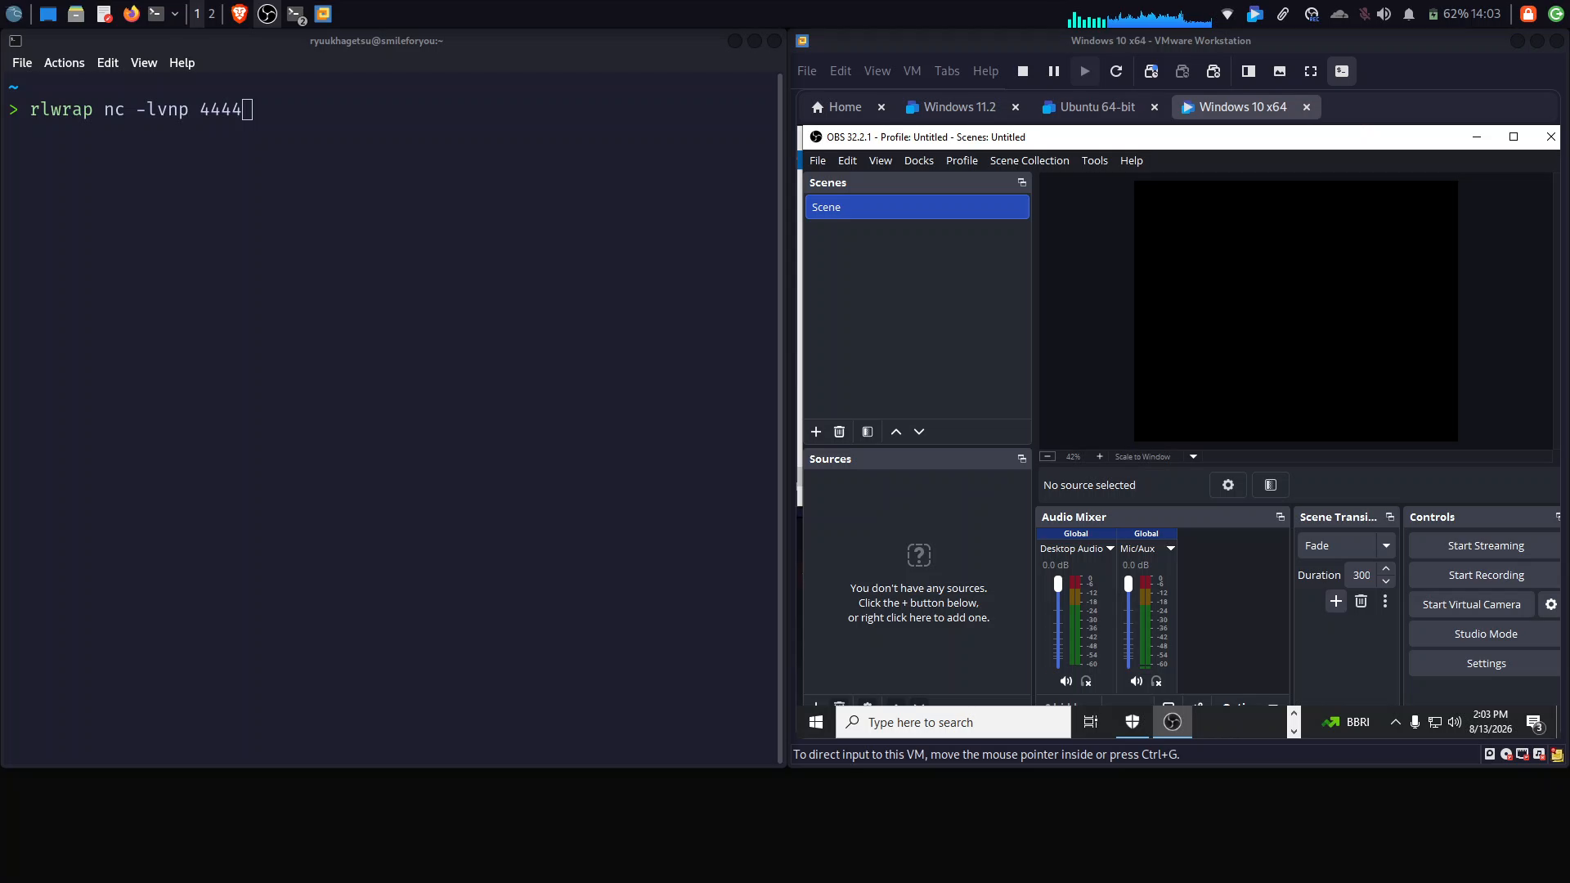Image resolution: width=1570 pixels, height=883 pixels.
Task: Show the VMware sidebar library panel icon
Action: tap(1248, 71)
